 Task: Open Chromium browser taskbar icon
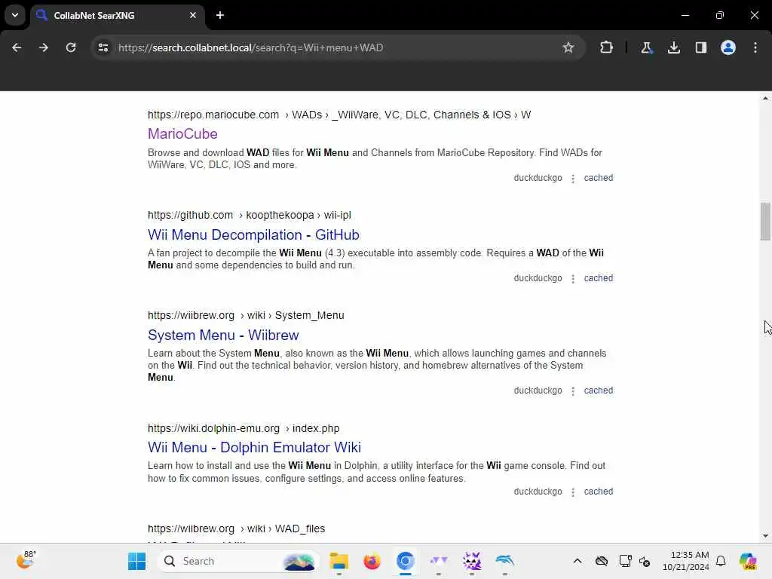tap(405, 561)
